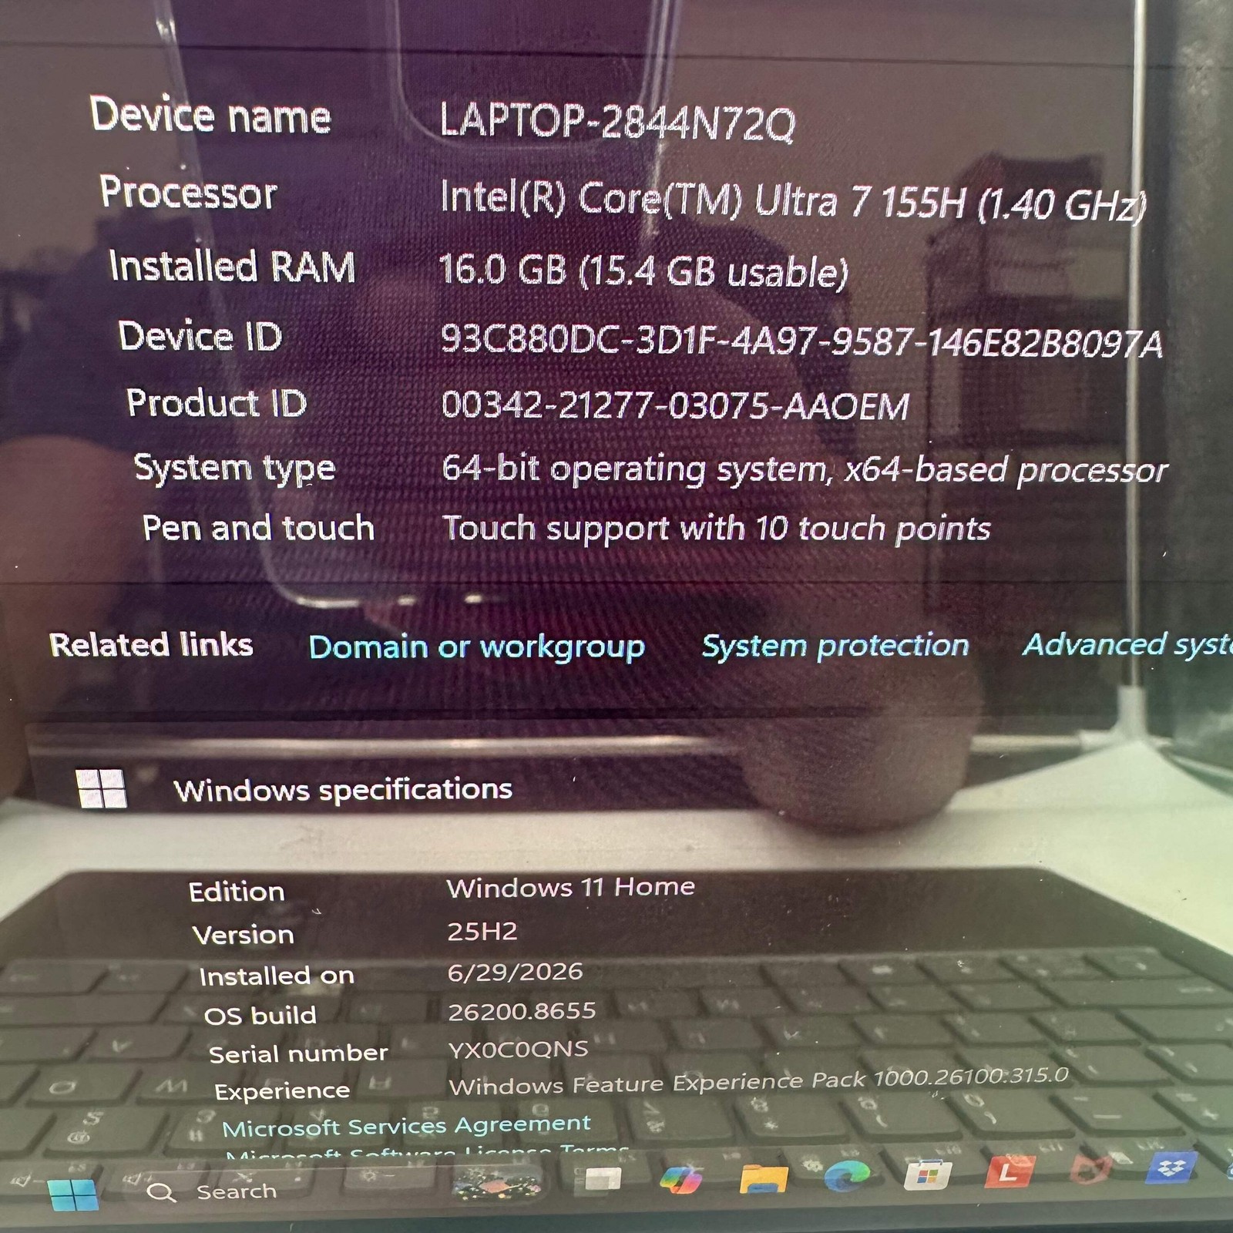Open Microsoft Store from taskbar
Image resolution: width=1233 pixels, height=1233 pixels.
927,1174
